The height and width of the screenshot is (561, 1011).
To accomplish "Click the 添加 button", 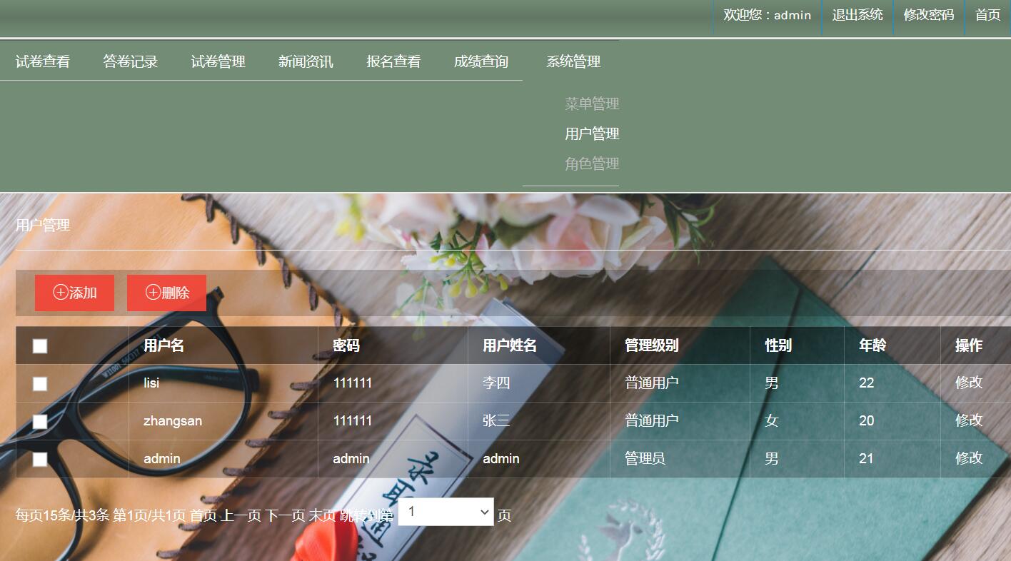I will 74,293.
